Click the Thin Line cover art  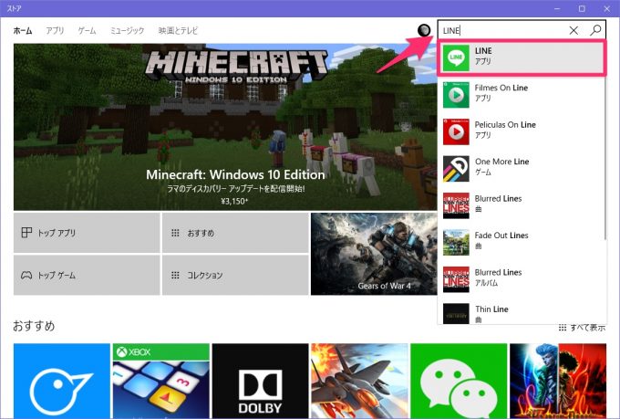pos(456,314)
